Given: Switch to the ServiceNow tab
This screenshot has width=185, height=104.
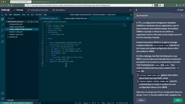Looking at the screenshot, I should pos(59,10).
